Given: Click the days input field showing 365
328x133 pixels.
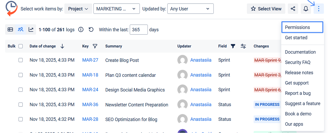Looking at the screenshot, I should [x=139, y=30].
